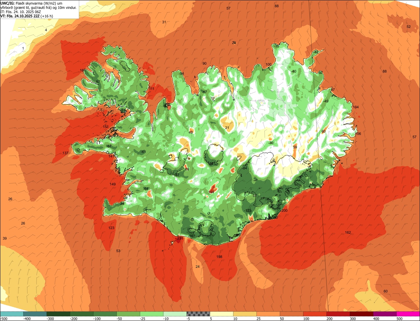Viewport: 420px width, 321px height.
Task: Click the teal legend swatch between -400 and -300
Action: point(35,313)
